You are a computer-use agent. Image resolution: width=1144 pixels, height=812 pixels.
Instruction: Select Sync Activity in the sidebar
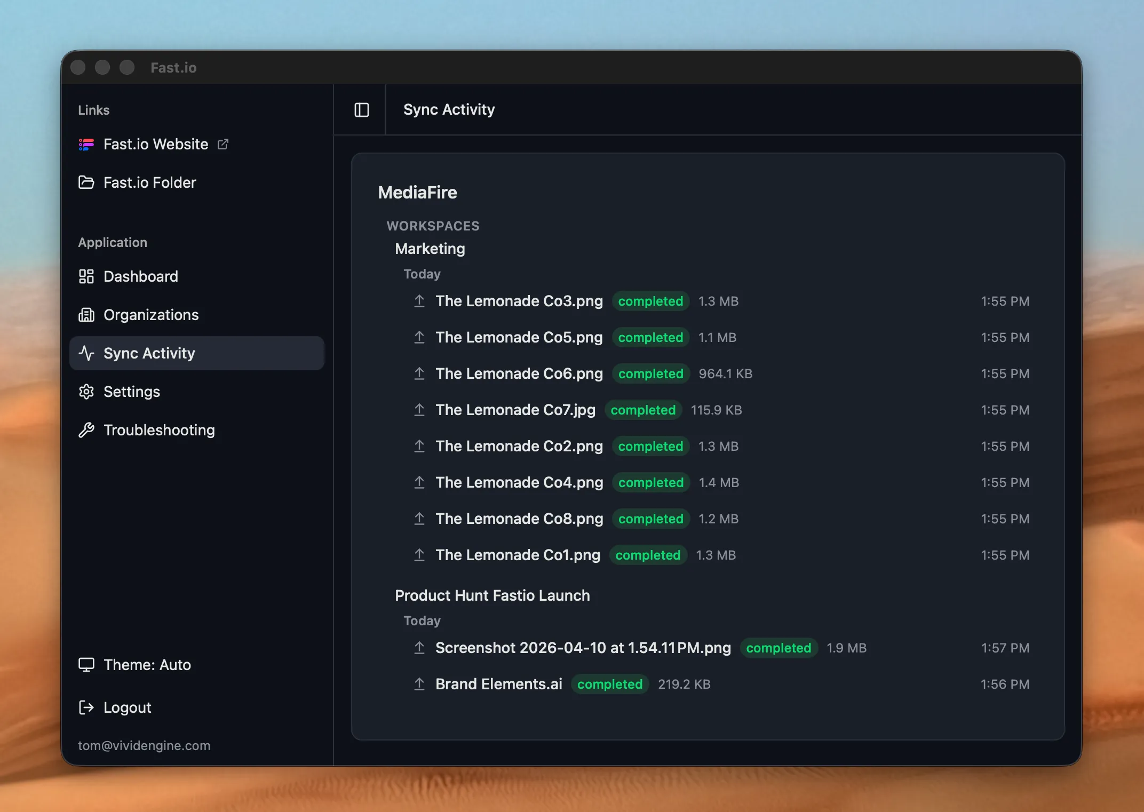[149, 353]
